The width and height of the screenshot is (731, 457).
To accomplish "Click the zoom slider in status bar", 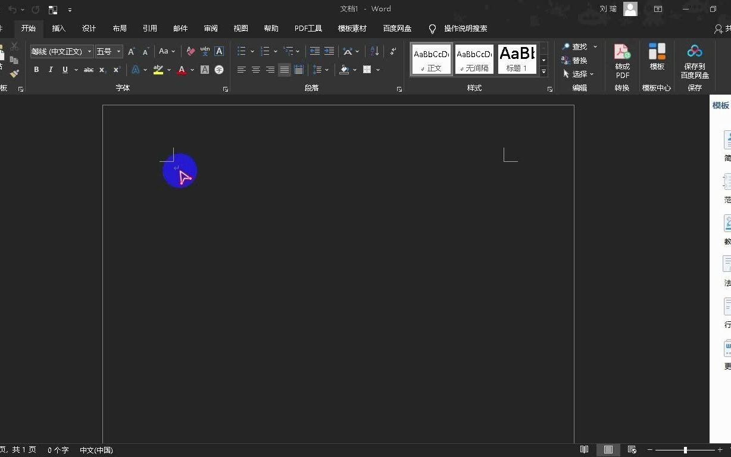I will click(685, 450).
